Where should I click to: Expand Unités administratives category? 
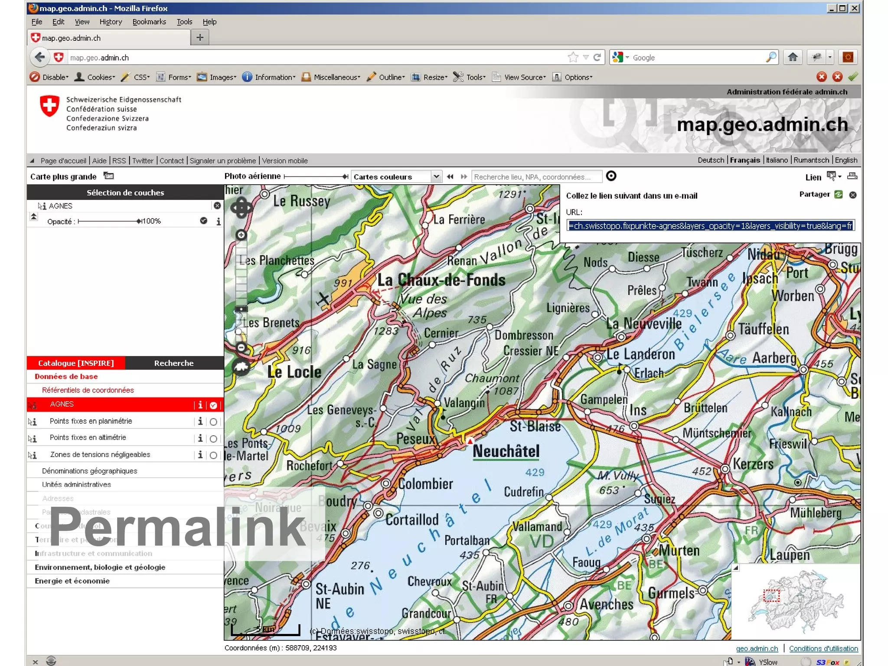[x=76, y=484]
